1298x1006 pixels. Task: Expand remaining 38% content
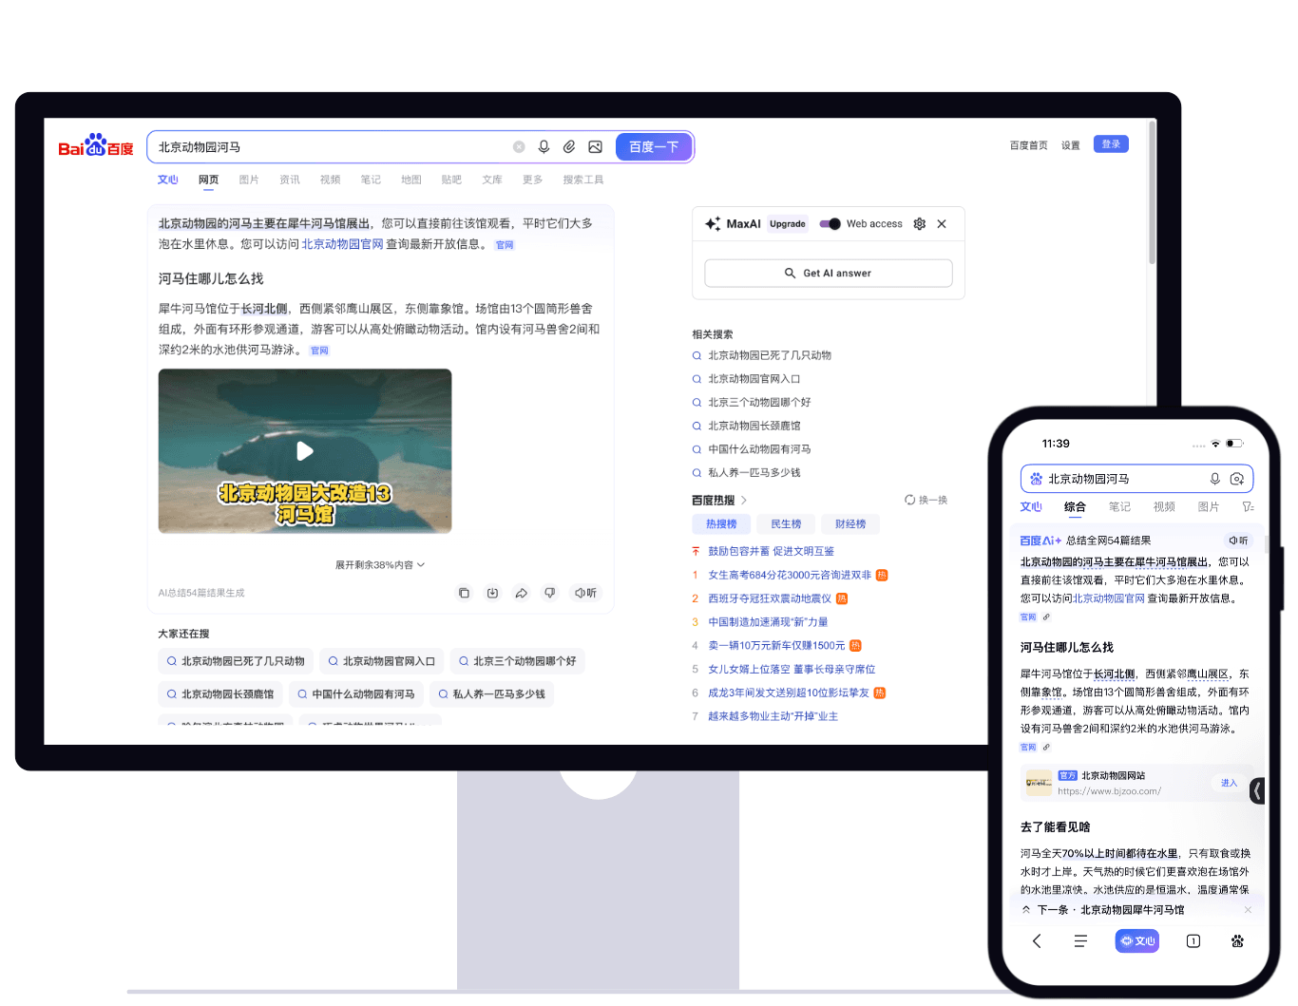coord(380,565)
